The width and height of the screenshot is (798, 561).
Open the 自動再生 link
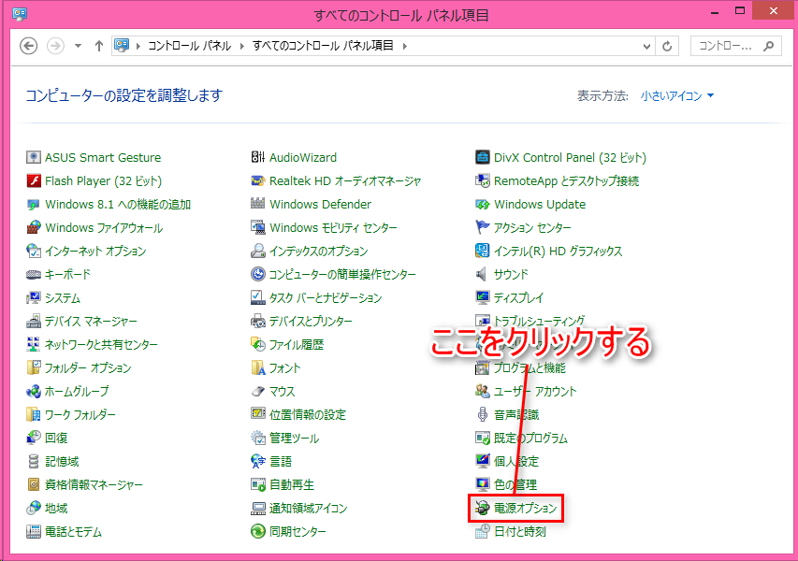(292, 485)
